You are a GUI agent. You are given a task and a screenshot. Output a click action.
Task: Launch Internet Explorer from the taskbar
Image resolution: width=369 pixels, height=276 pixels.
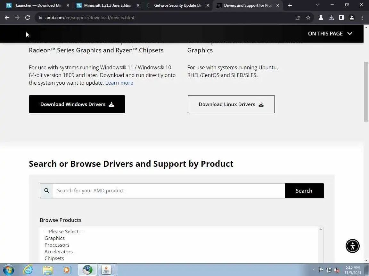click(28, 270)
